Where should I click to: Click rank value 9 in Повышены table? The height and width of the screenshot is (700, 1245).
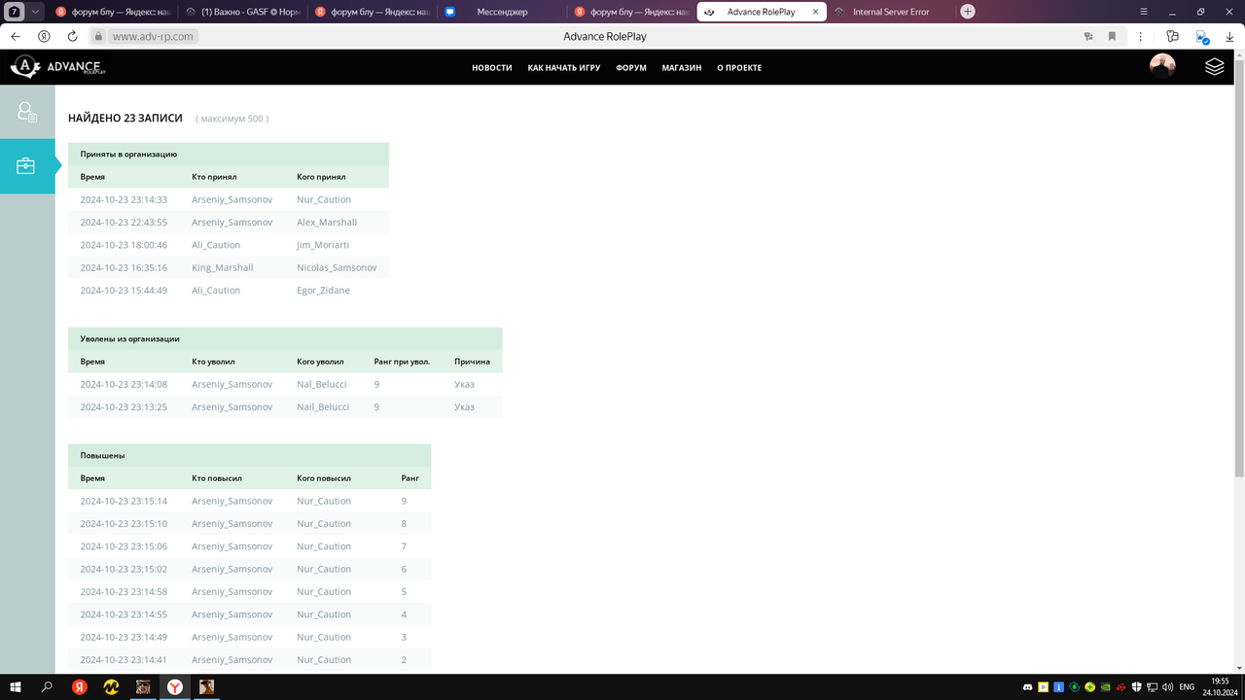(x=404, y=501)
